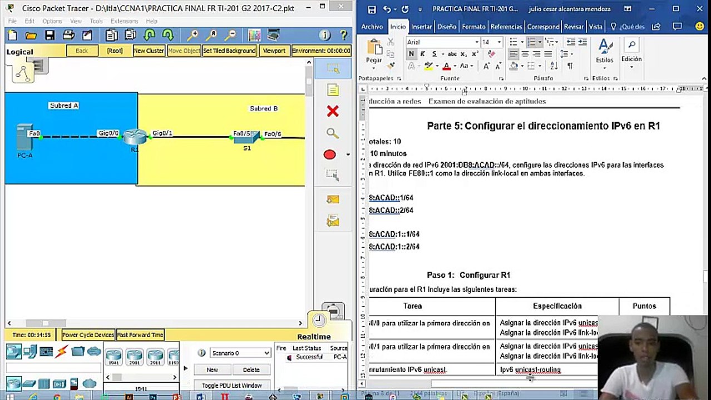Click the device search input field

pyautogui.click(x=53, y=368)
